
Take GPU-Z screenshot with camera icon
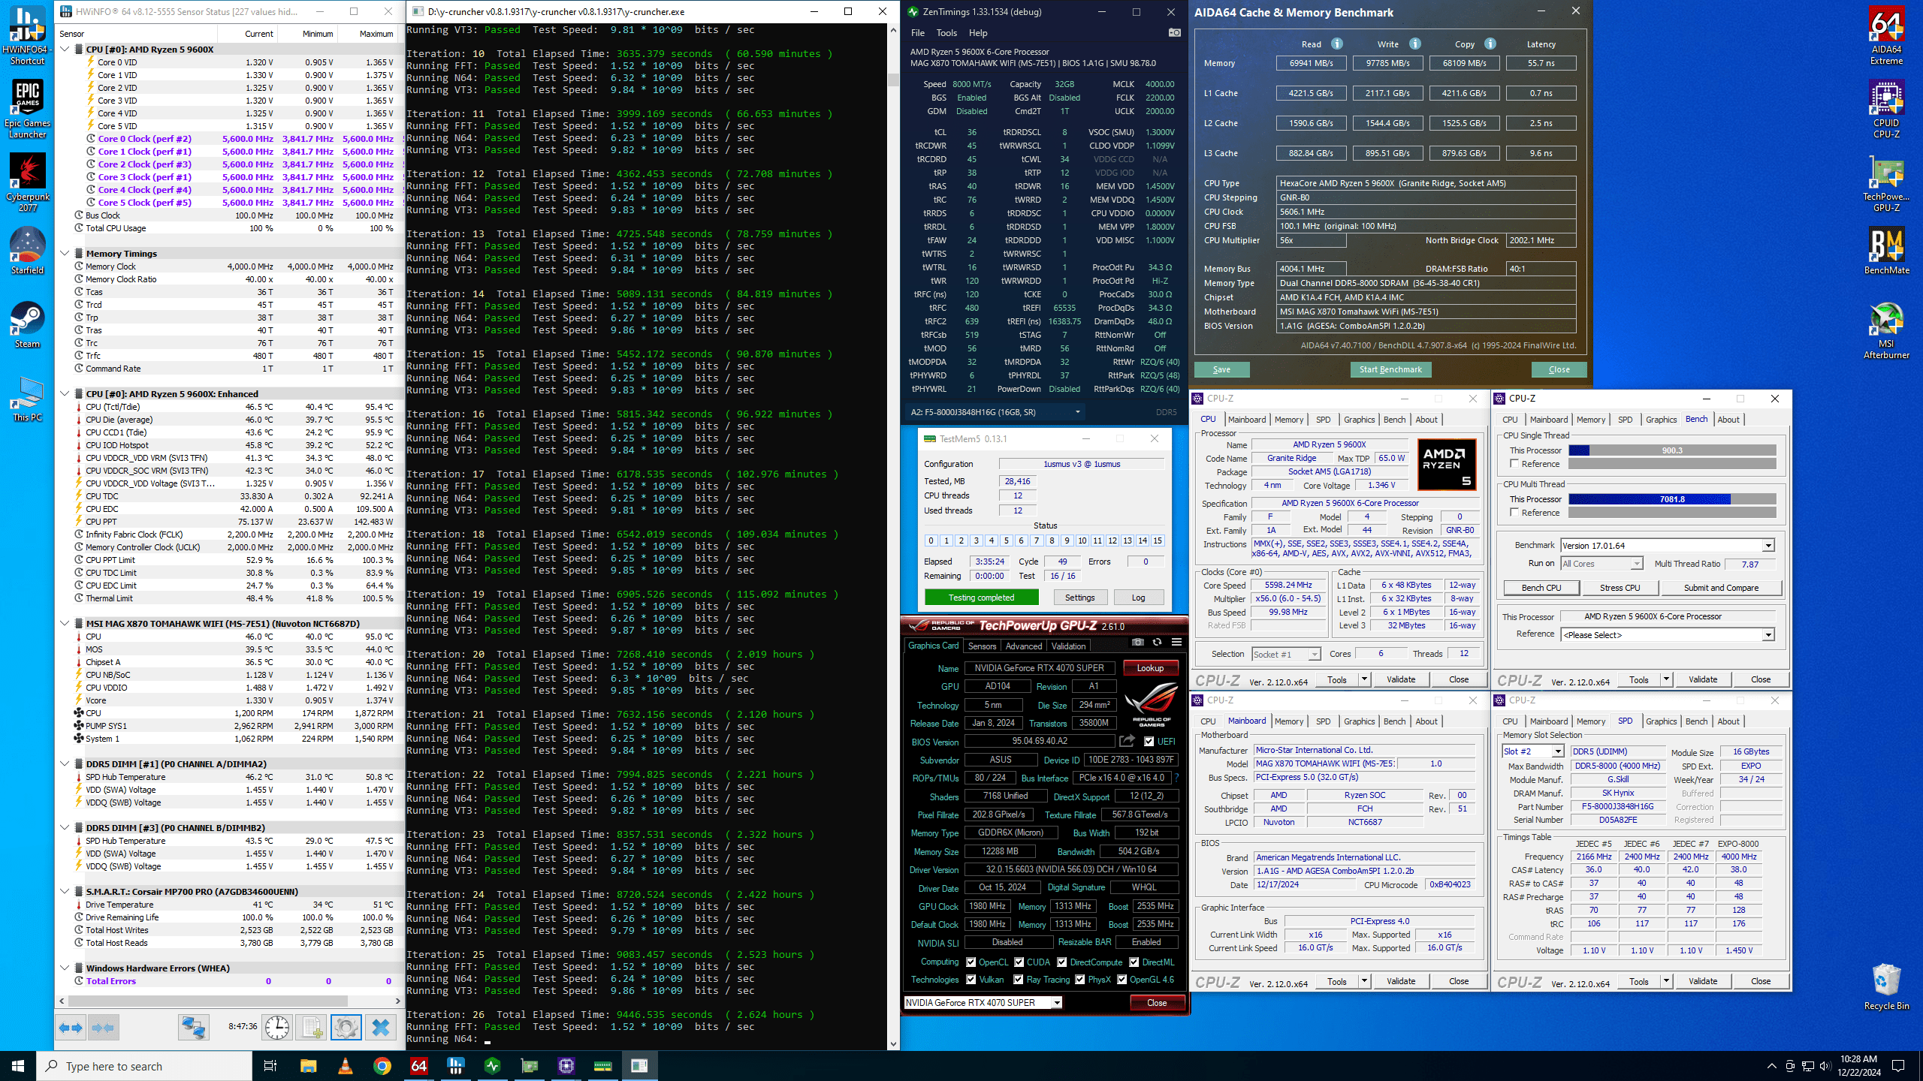(x=1138, y=642)
